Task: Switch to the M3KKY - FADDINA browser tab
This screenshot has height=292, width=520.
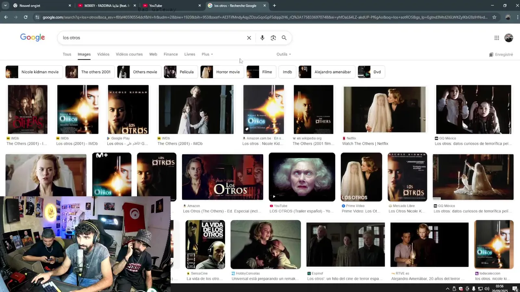Action: [x=106, y=6]
